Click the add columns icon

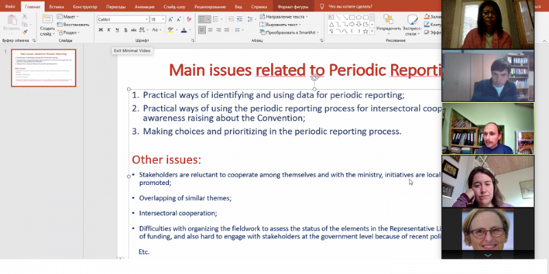(x=237, y=30)
